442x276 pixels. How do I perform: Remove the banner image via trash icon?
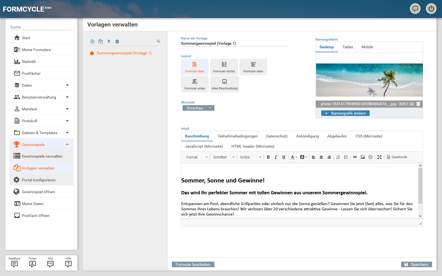pos(418,104)
